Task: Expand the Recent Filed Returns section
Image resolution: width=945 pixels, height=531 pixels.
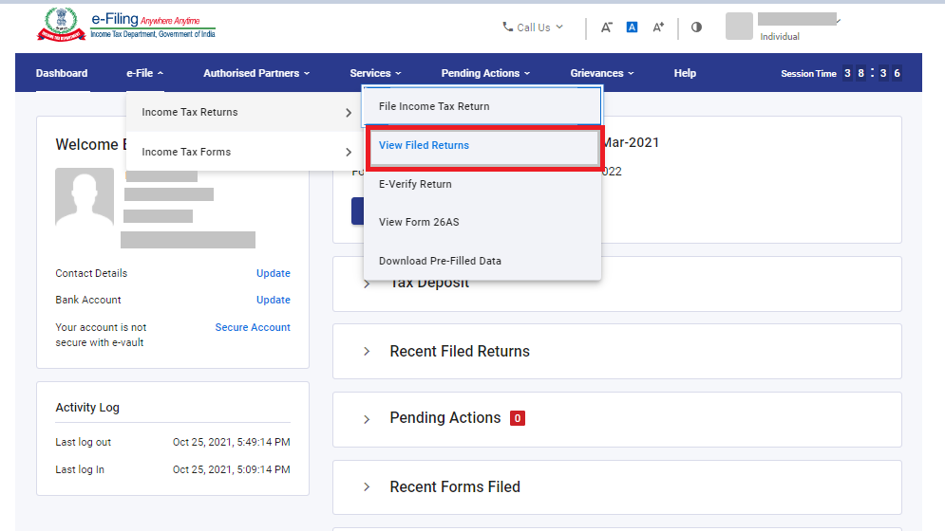Action: [x=367, y=351]
